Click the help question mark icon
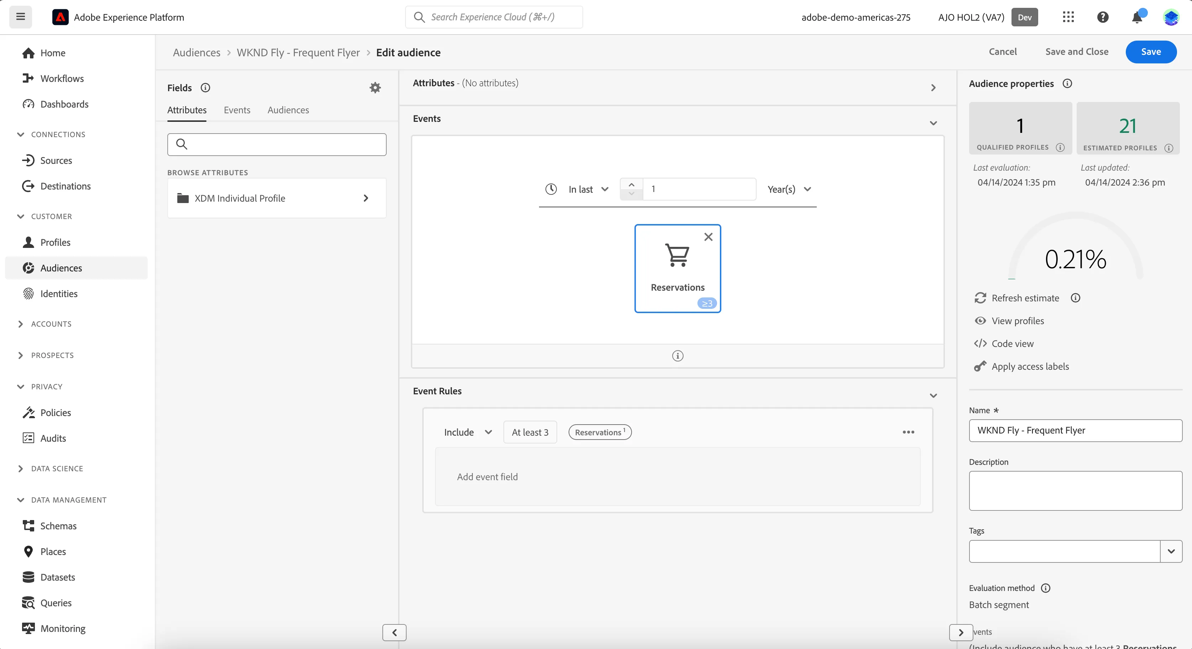Image resolution: width=1192 pixels, height=649 pixels. [1103, 17]
